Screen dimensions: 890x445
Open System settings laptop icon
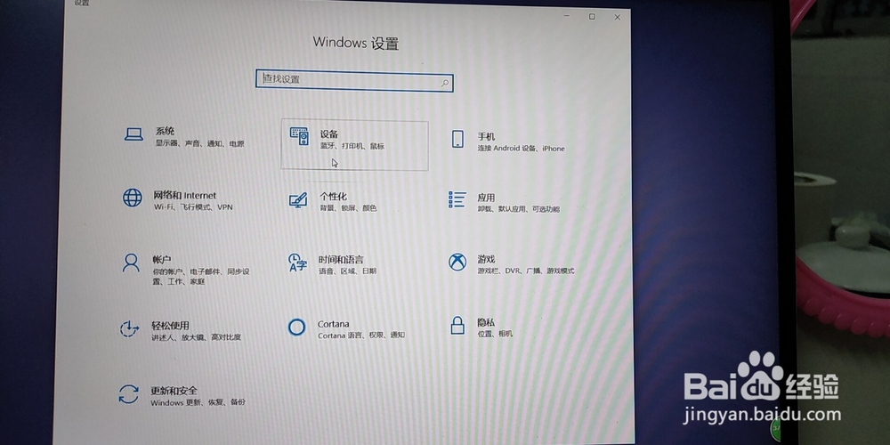pyautogui.click(x=133, y=134)
